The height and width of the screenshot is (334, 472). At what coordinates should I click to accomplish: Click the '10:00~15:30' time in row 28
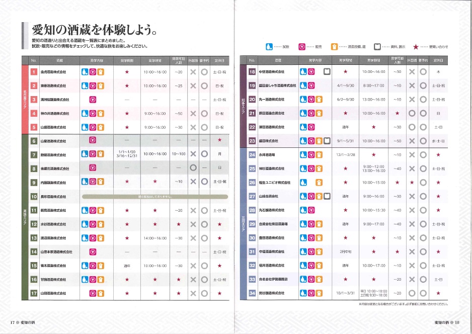(373, 210)
